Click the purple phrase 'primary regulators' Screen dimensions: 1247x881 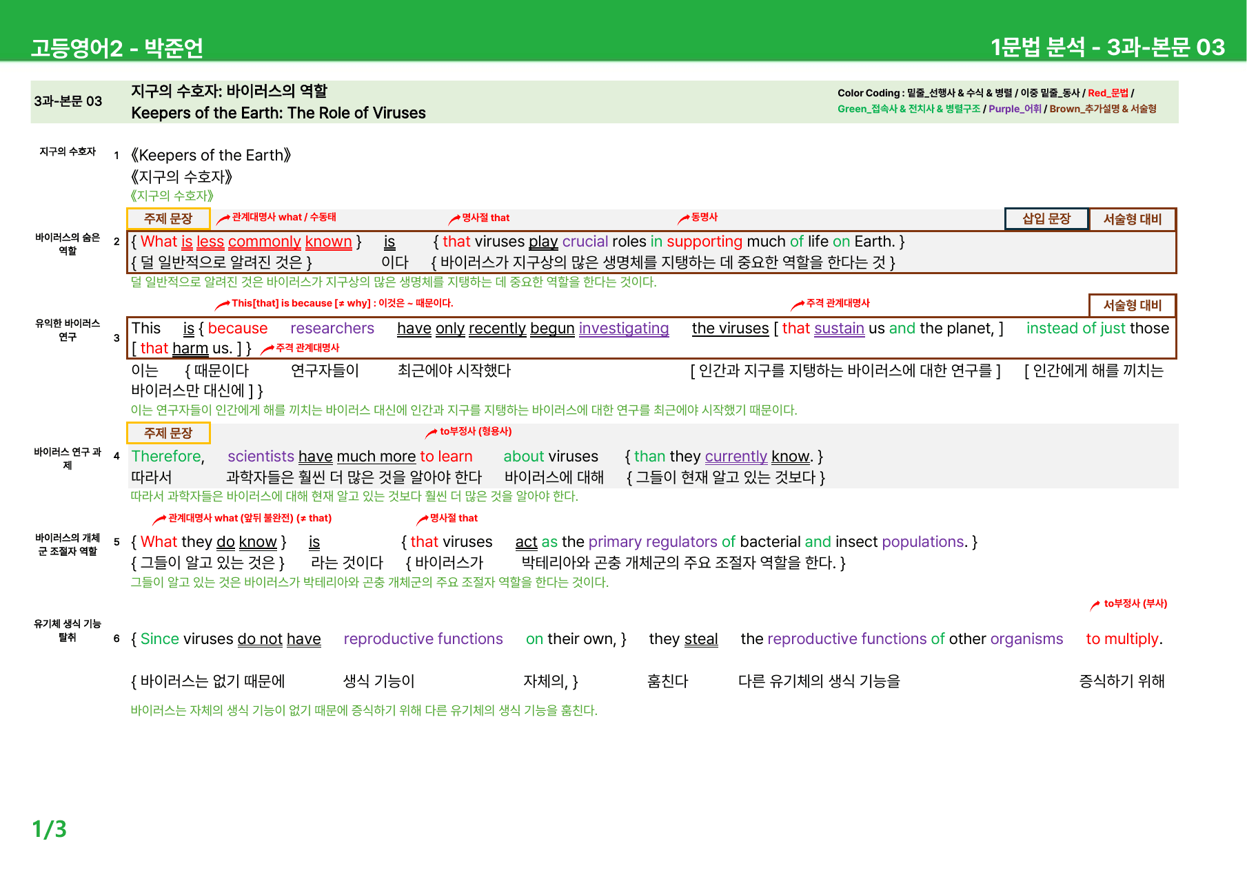click(653, 542)
